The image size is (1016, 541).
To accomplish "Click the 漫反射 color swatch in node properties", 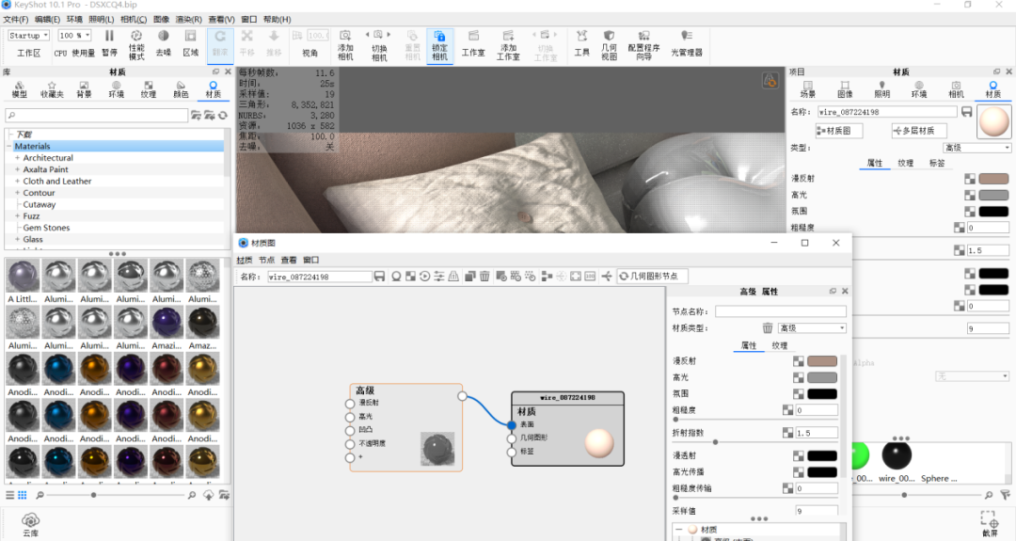I will click(x=821, y=361).
